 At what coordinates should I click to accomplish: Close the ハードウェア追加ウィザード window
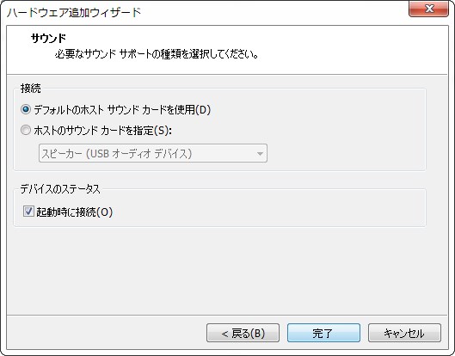tap(428, 9)
